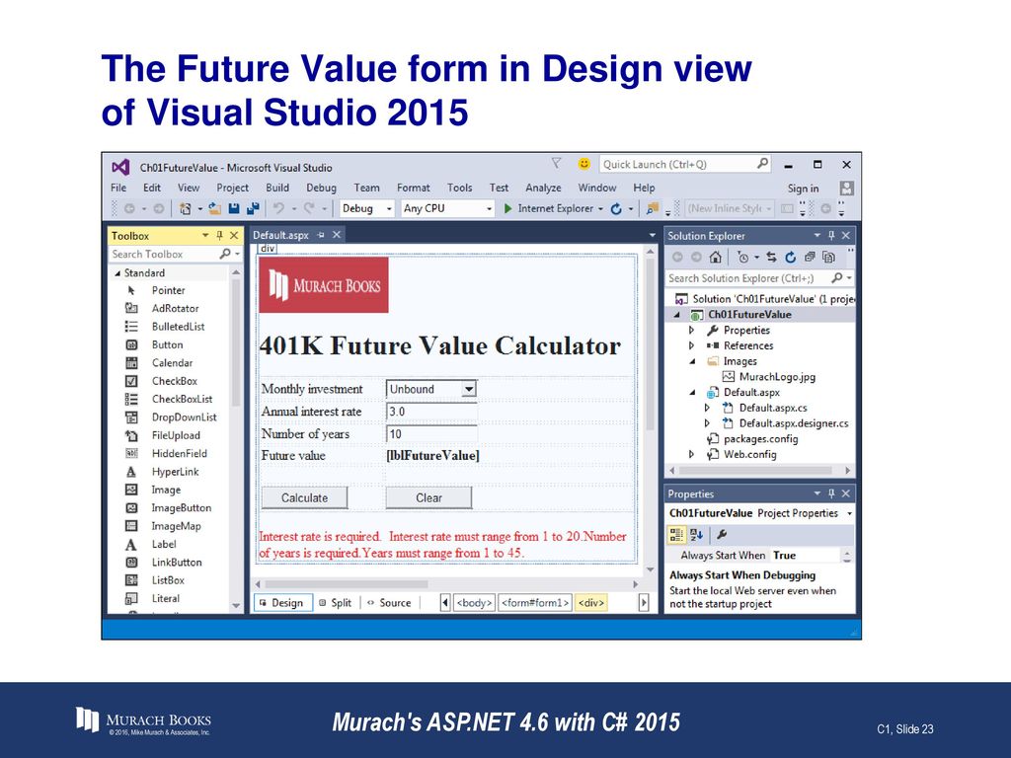This screenshot has width=1011, height=758.
Task: Click the Open File toolbar icon
Action: [x=214, y=208]
